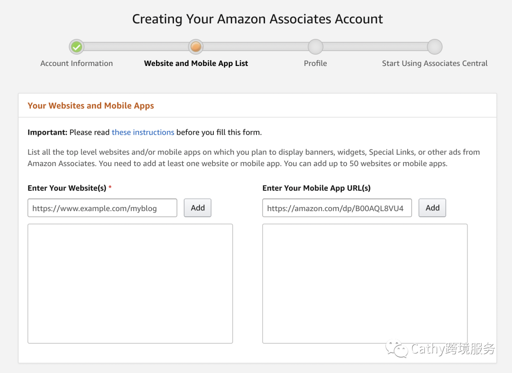Viewport: 512px width, 373px height.
Task: Click the WeChat logo watermark icon
Action: pos(397,349)
